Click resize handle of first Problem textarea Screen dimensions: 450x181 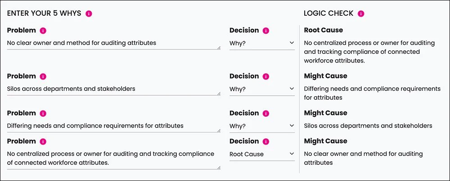click(219, 47)
